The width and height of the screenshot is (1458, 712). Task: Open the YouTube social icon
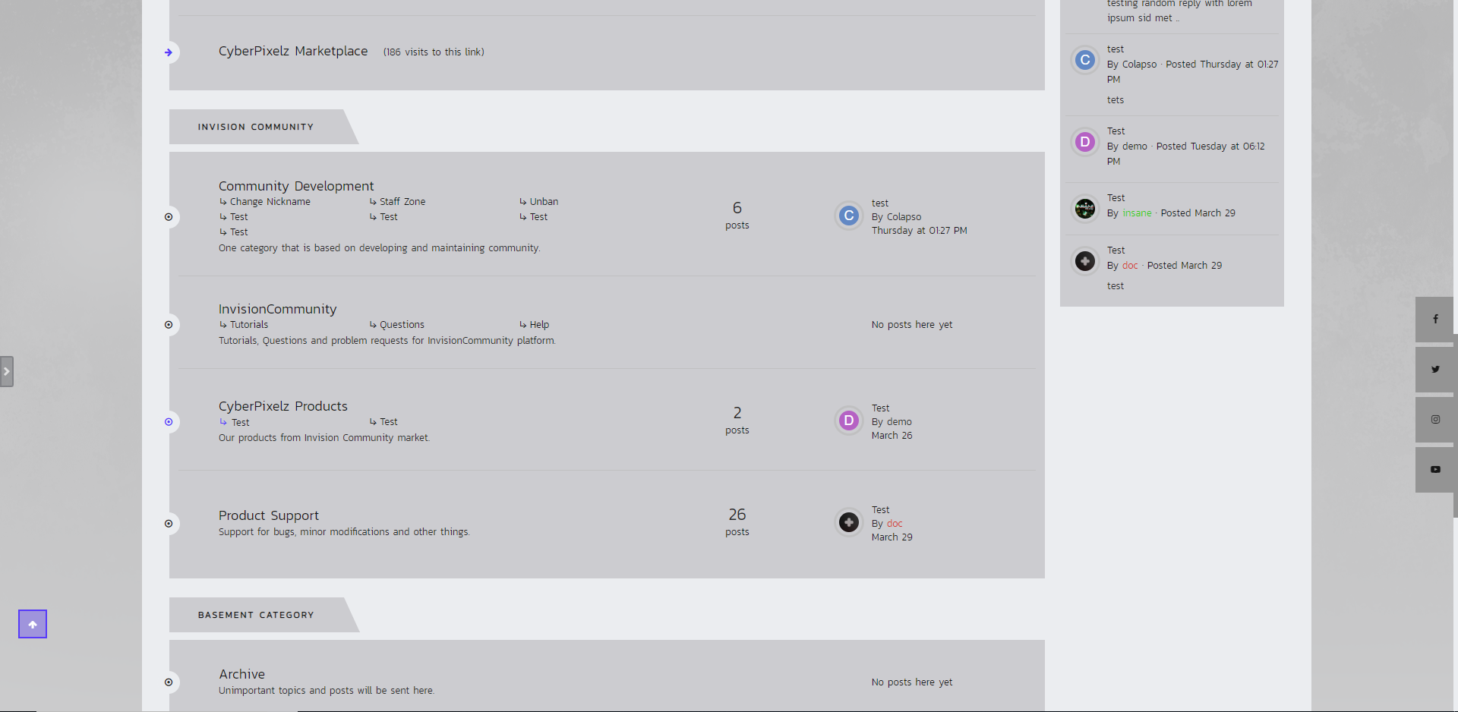pos(1434,470)
